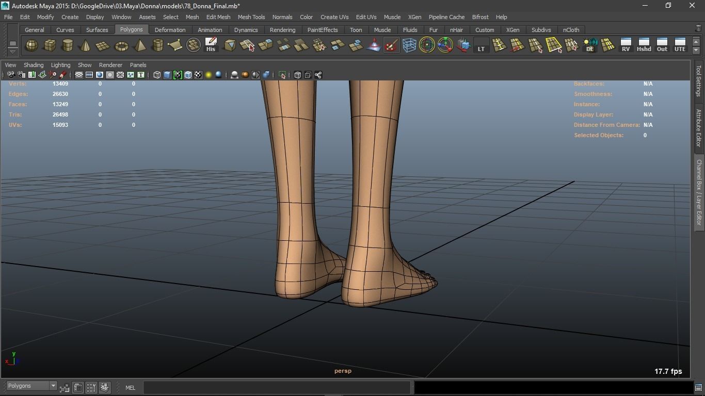The height and width of the screenshot is (396, 705).
Task: Click the MEL command language label
Action: click(x=130, y=388)
